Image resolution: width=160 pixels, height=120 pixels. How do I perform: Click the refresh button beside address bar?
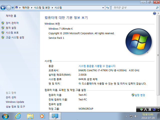(x=108, y=8)
